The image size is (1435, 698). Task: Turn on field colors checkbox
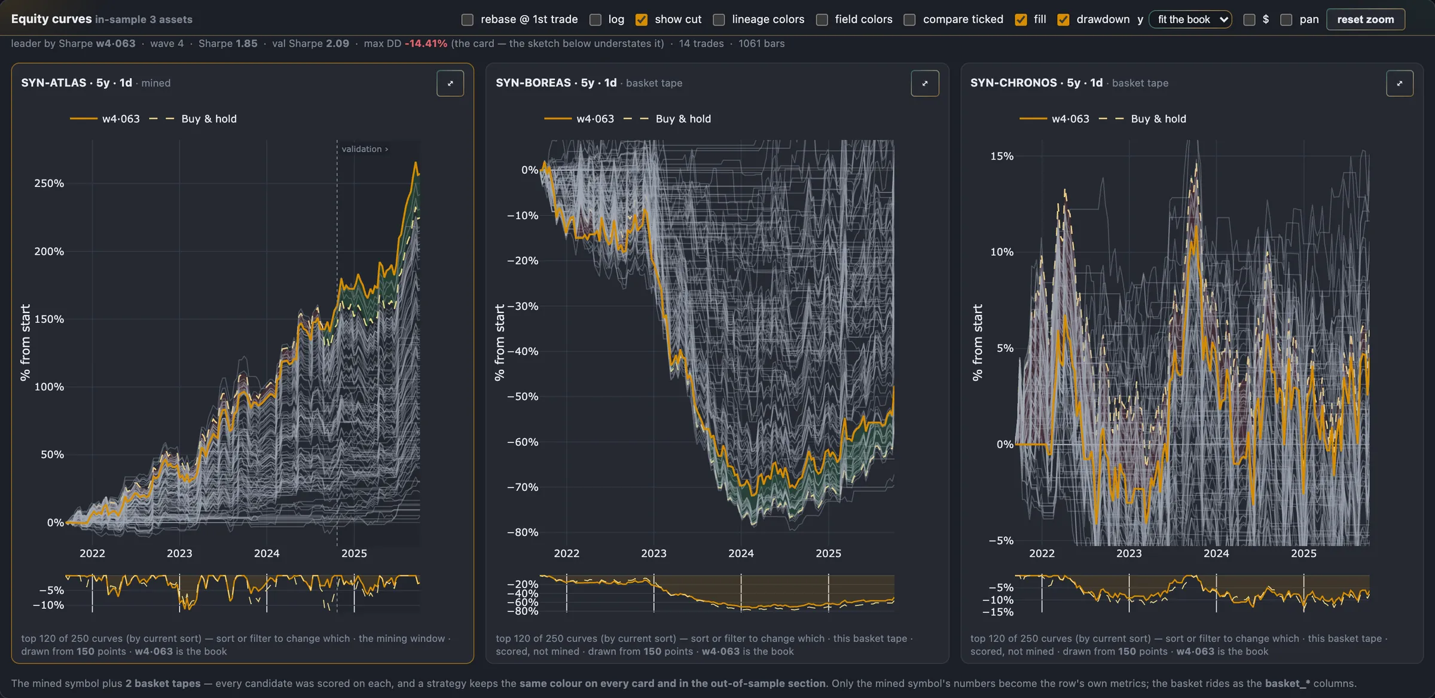[822, 20]
